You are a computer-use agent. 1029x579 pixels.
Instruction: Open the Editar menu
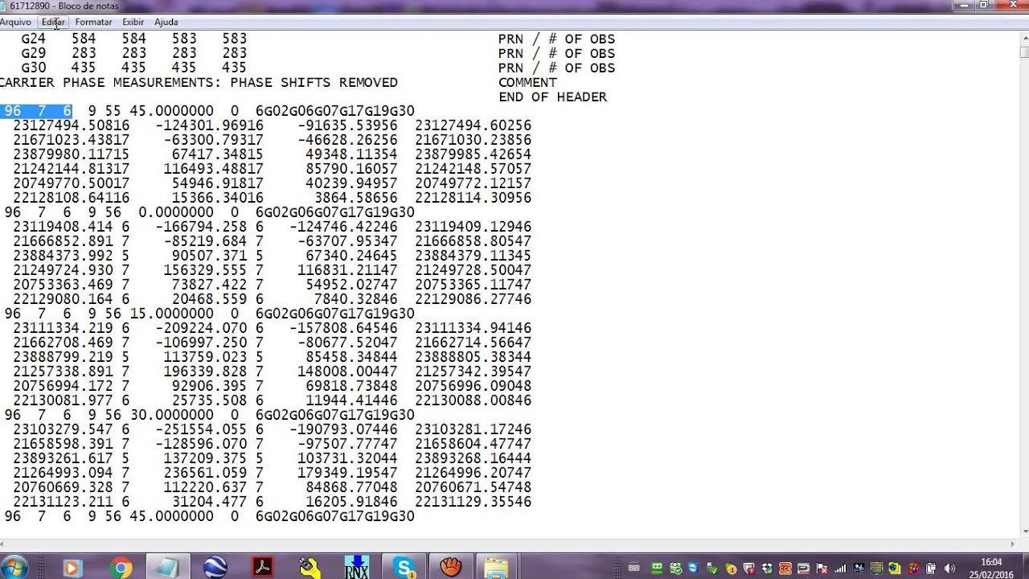(53, 22)
